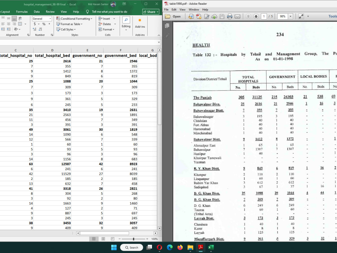Open Format cells dropdown in Cells group
The width and height of the screenshot is (337, 253).
106,29
